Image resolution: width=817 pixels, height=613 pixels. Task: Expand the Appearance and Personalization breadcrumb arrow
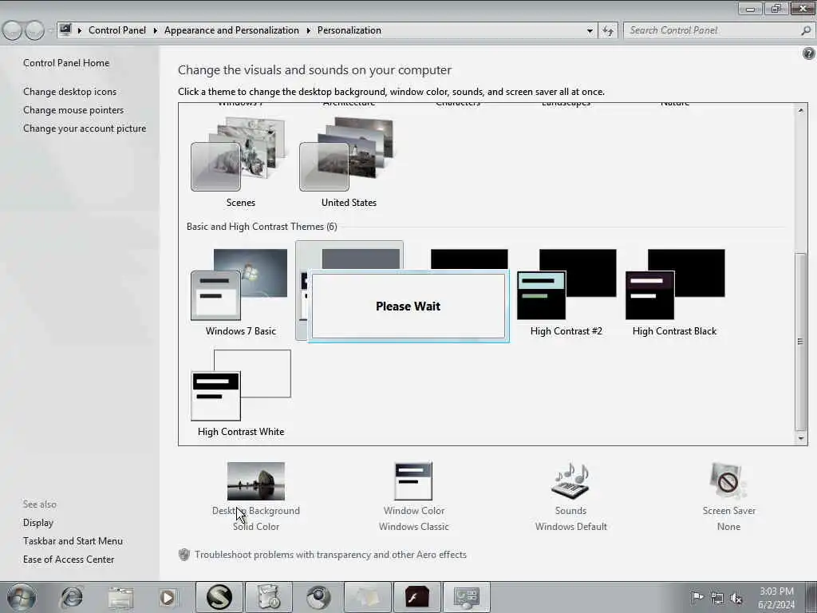[x=309, y=31]
